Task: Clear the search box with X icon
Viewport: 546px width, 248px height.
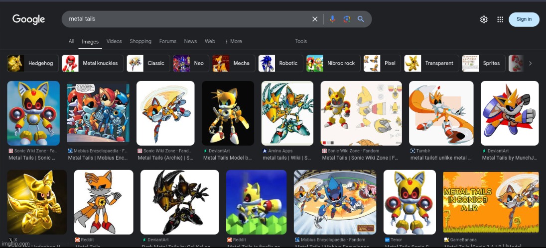Action: tap(315, 19)
